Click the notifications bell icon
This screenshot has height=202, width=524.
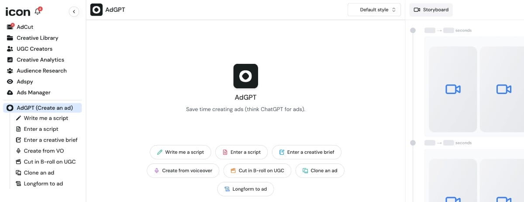(38, 11)
